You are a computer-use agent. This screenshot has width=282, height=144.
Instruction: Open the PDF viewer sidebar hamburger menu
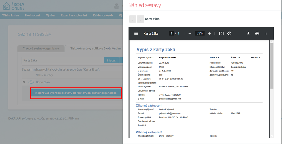(x=136, y=33)
